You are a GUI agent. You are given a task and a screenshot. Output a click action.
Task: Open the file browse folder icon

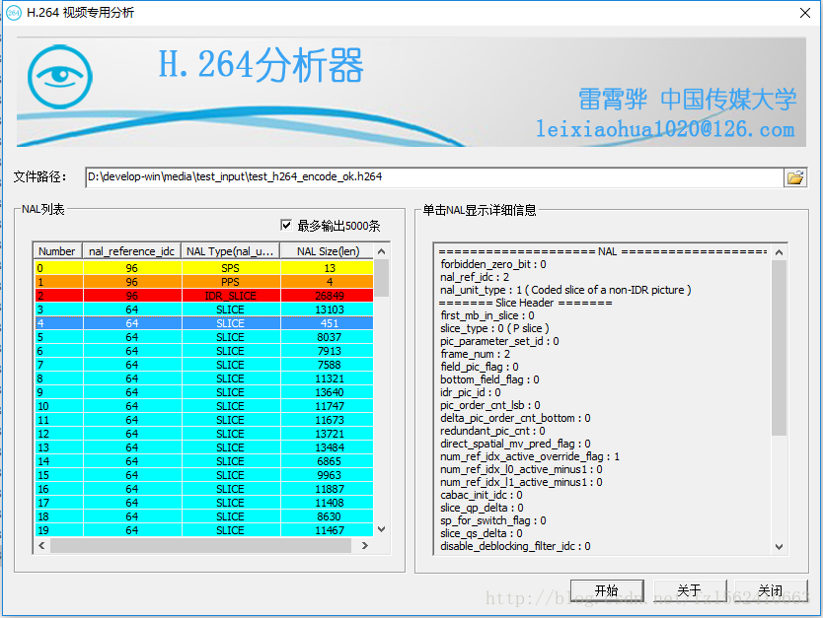(x=795, y=177)
